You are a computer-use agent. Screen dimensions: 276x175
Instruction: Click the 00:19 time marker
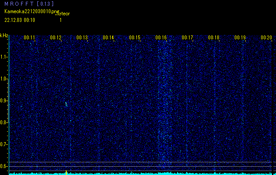tap(240, 38)
